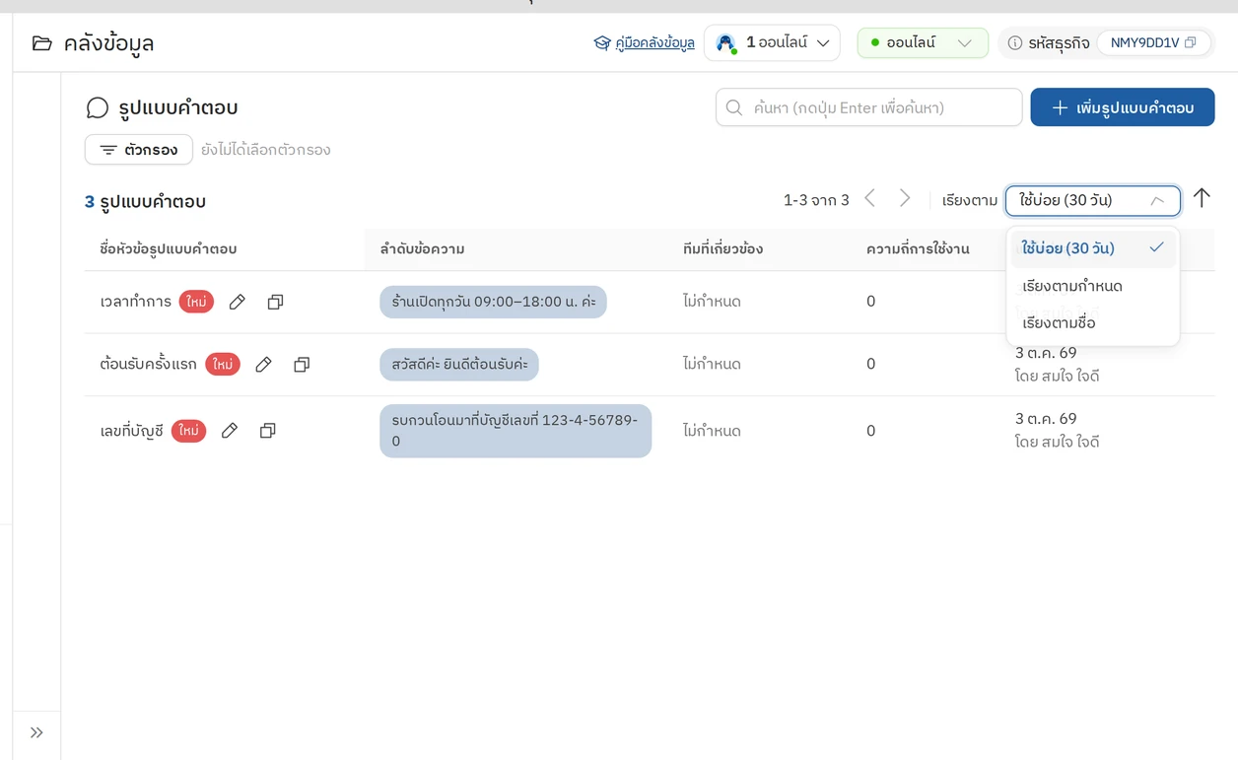The height and width of the screenshot is (760, 1238).
Task: Open the ตัวกรอง filter button
Action: coord(139,150)
